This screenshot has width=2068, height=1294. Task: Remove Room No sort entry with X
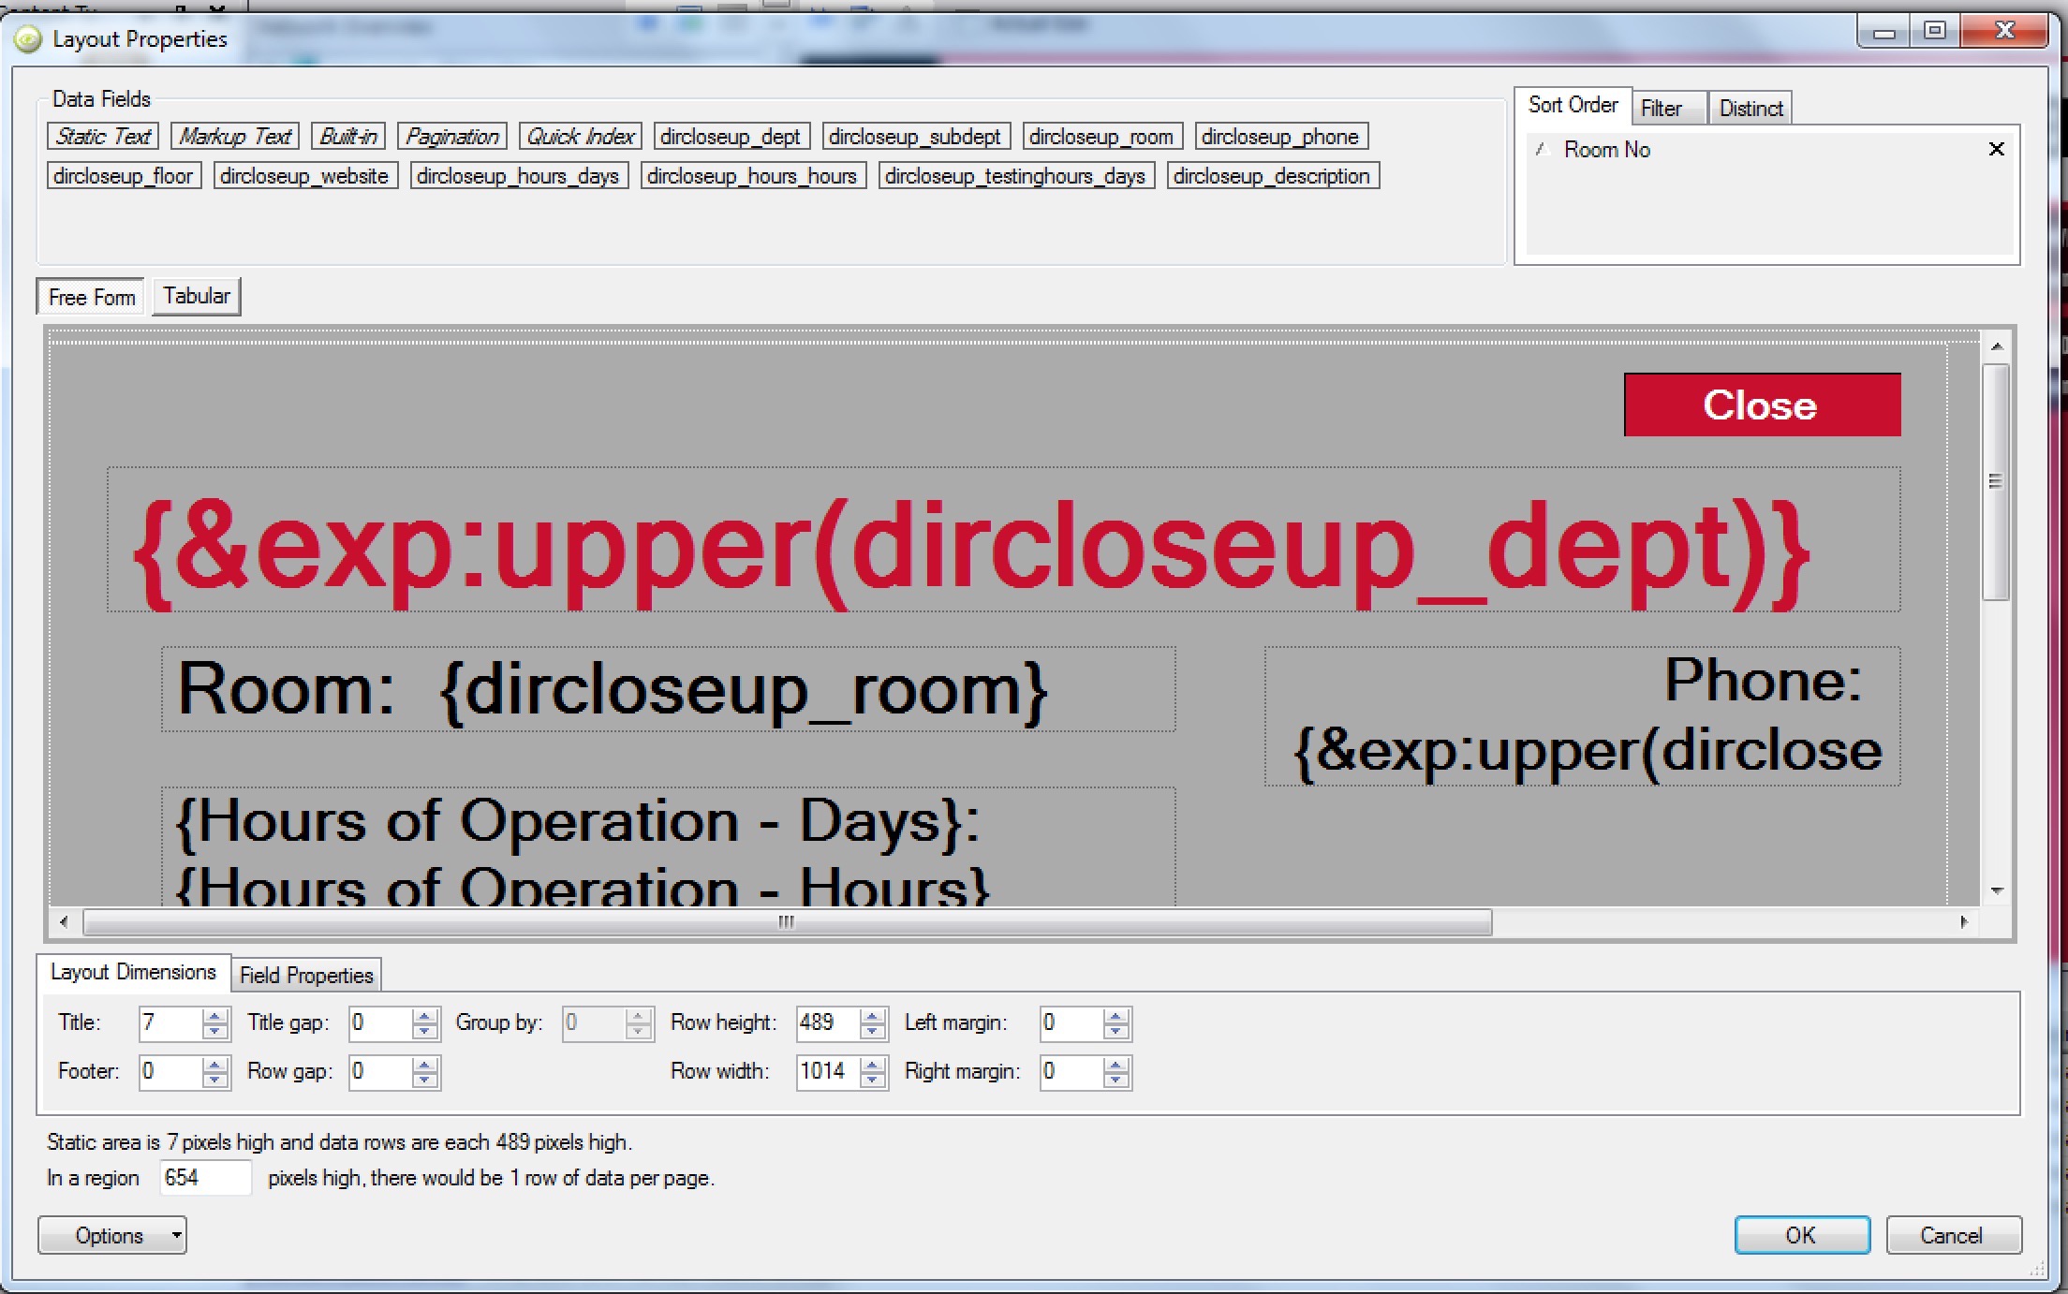point(1996,149)
